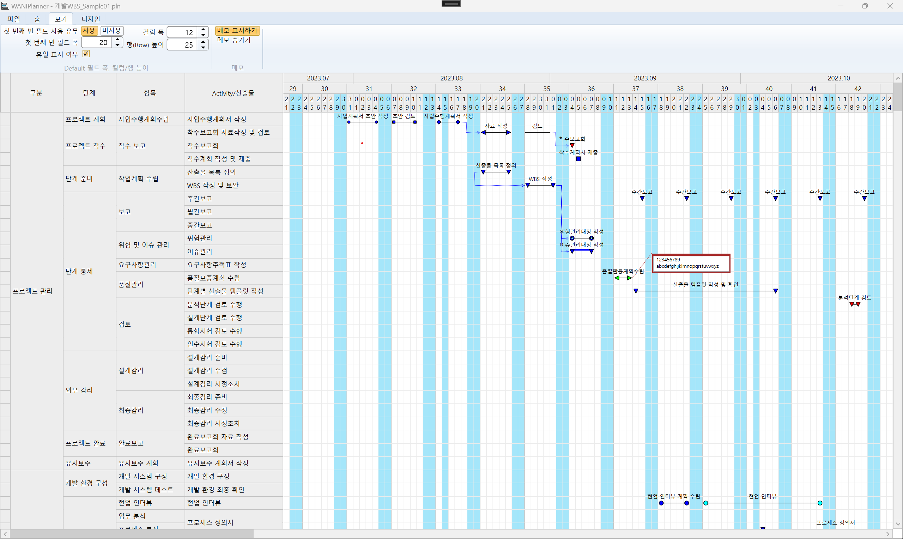The width and height of the screenshot is (903, 539).
Task: Switch to the 디자인 ribbon tab
Action: point(90,19)
